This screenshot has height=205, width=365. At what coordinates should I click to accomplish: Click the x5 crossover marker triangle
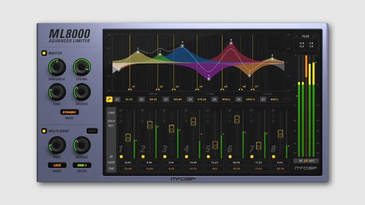222,89
